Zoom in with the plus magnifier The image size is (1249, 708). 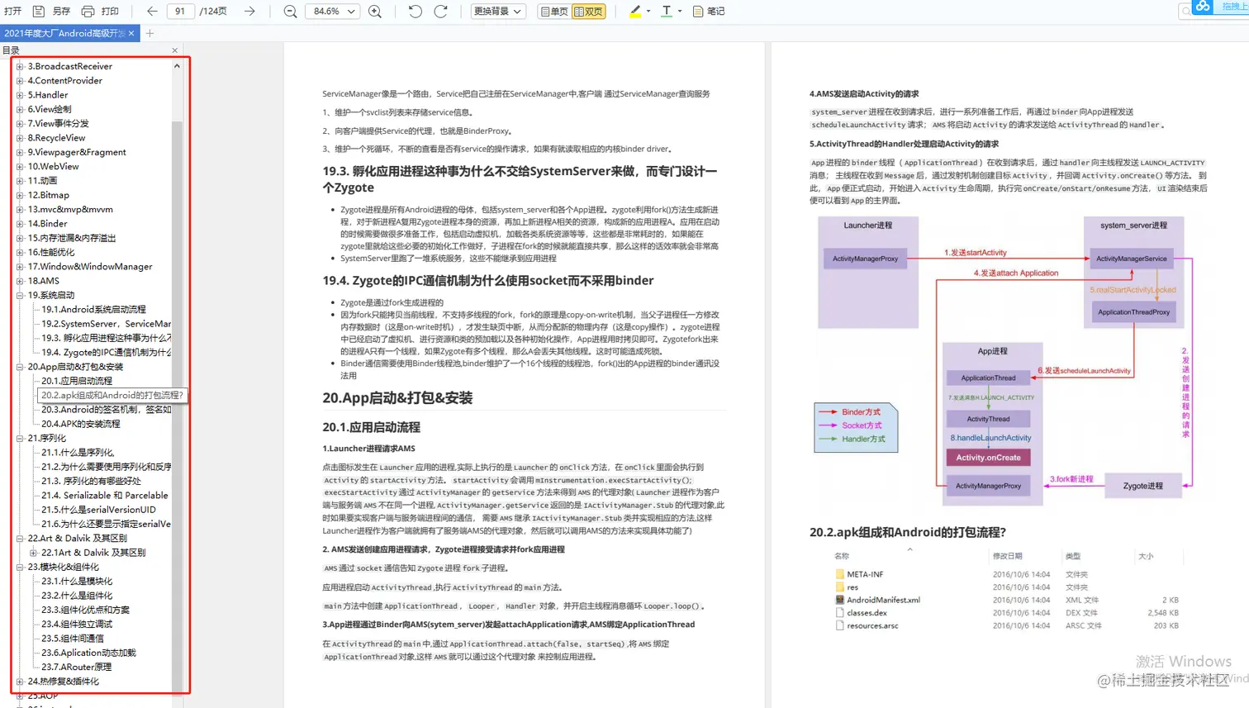click(x=375, y=12)
